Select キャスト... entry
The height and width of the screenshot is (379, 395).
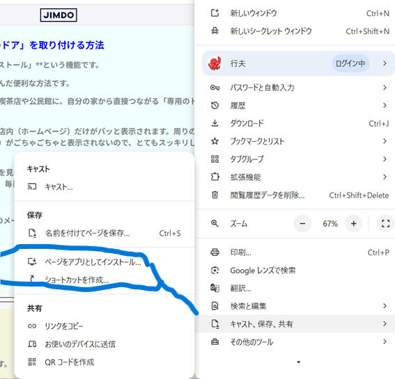tap(104, 186)
